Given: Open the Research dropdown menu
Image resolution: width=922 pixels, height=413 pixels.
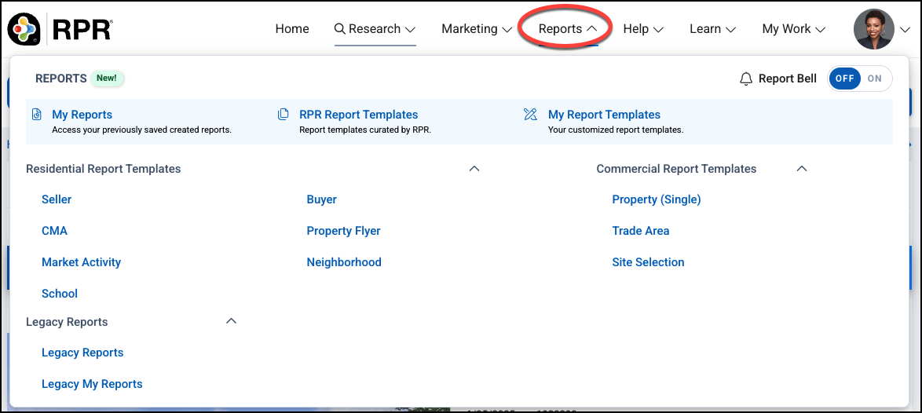Looking at the screenshot, I should (x=375, y=29).
